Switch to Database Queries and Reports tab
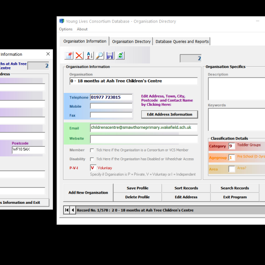 click(182, 41)
